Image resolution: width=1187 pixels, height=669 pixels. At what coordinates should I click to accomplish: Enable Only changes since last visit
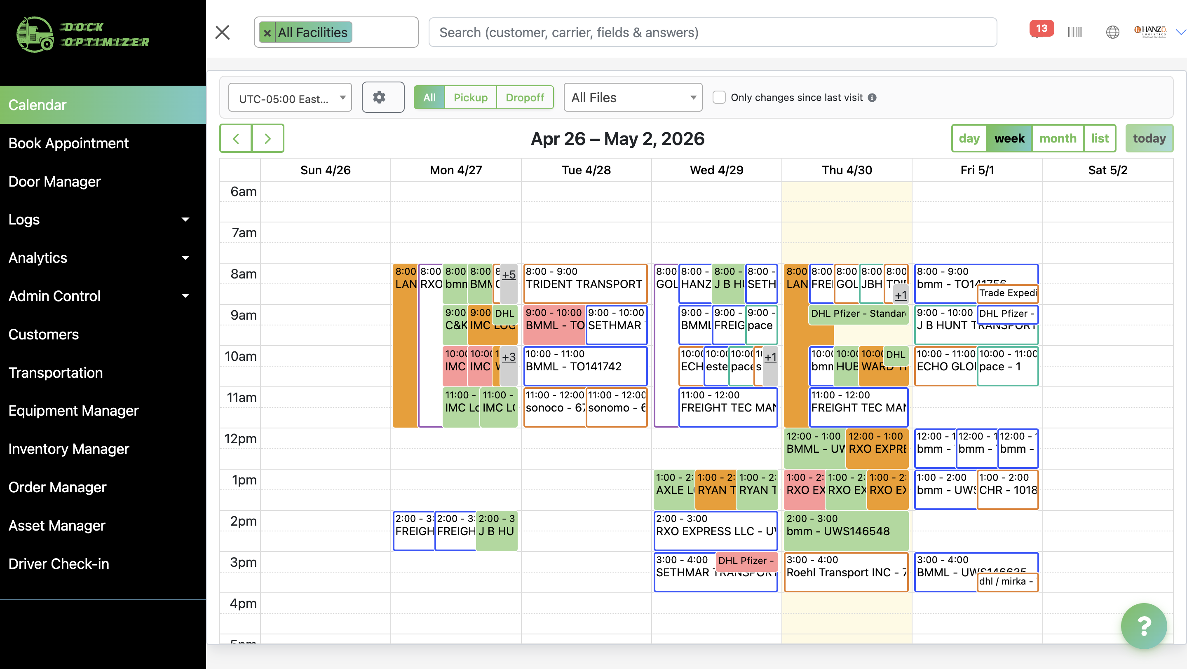[719, 98]
